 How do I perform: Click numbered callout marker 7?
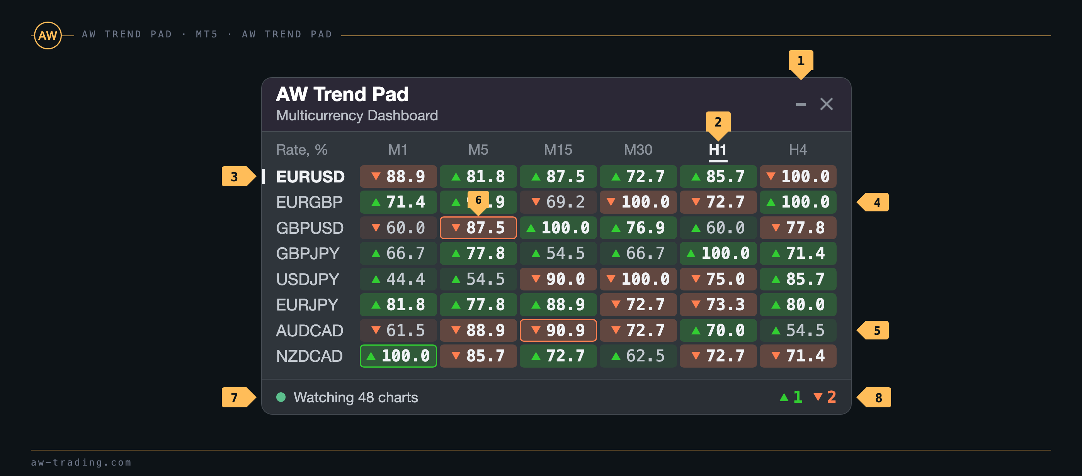tap(237, 397)
